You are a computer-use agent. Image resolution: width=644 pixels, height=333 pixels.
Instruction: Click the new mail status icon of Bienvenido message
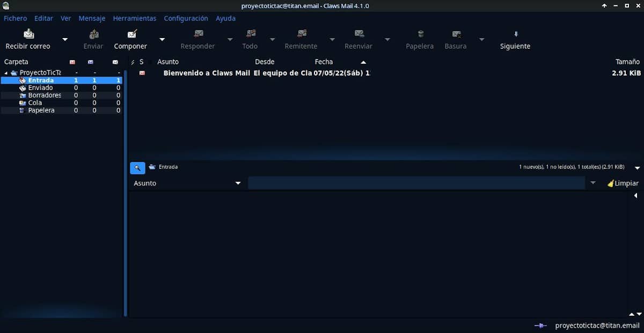tap(142, 73)
